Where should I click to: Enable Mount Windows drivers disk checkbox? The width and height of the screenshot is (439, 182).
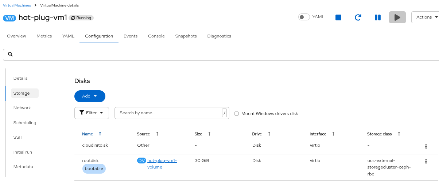tap(237, 114)
